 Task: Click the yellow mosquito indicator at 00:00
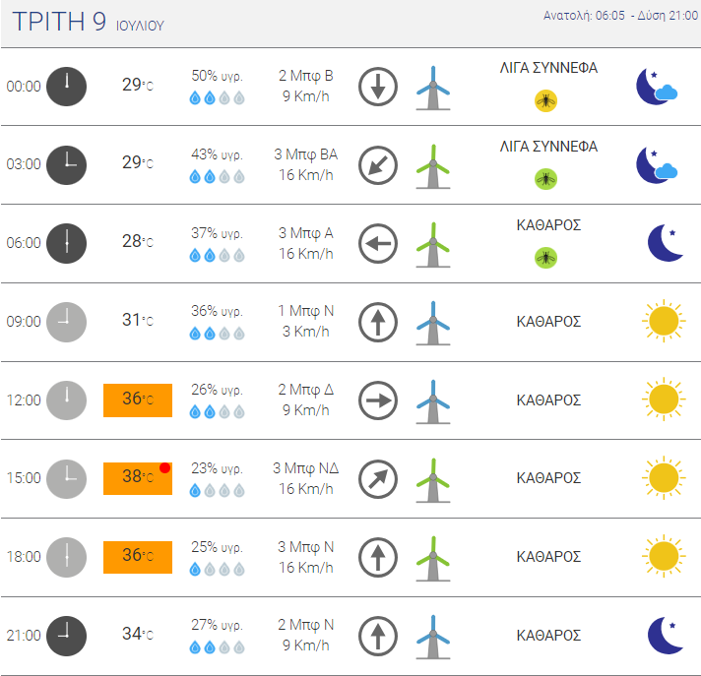point(545,100)
